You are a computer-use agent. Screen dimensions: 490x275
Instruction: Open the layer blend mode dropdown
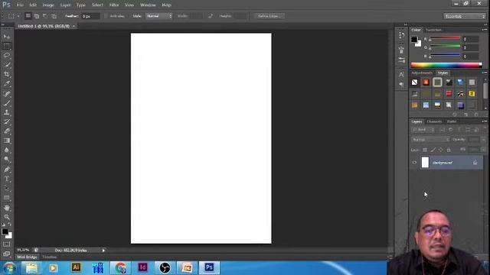click(x=430, y=139)
